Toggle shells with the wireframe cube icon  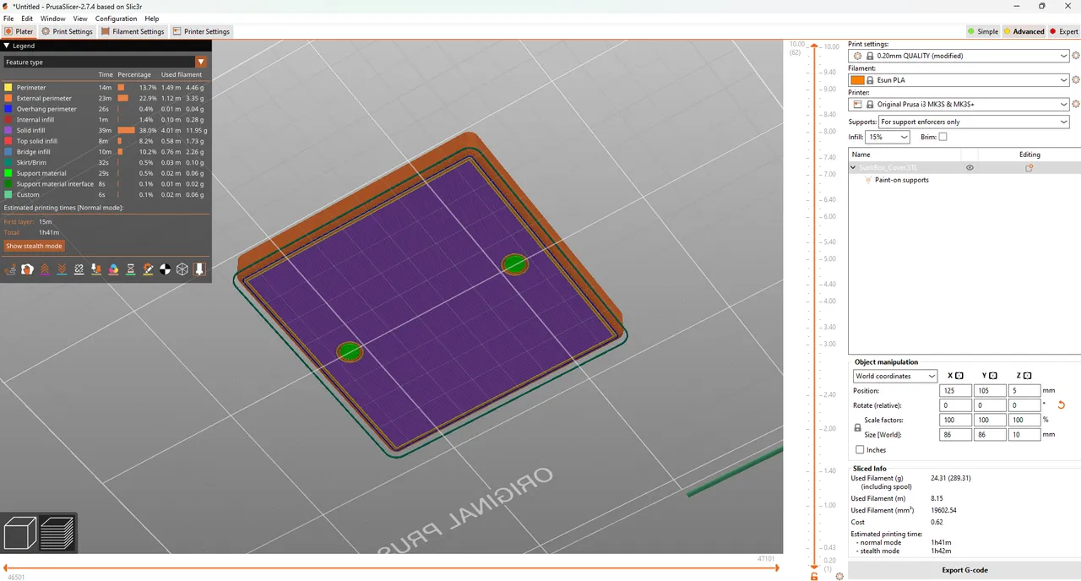tap(182, 269)
